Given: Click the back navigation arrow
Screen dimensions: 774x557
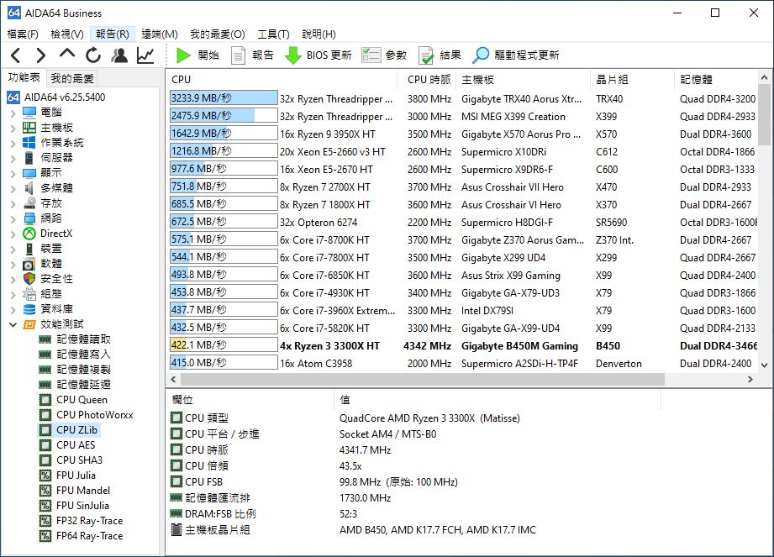Looking at the screenshot, I should click(16, 55).
